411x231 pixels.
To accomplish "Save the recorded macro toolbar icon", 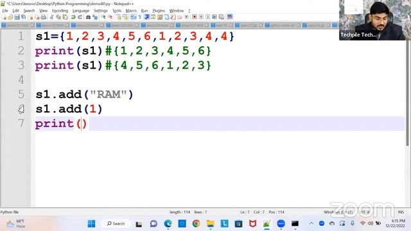I will (221, 17).
